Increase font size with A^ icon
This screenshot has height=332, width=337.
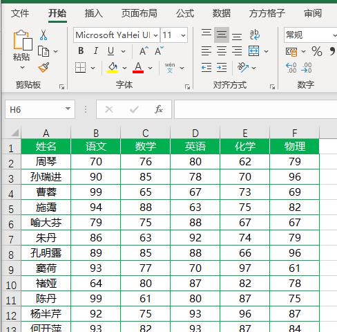(x=144, y=51)
